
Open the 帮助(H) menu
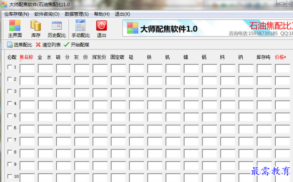point(102,14)
